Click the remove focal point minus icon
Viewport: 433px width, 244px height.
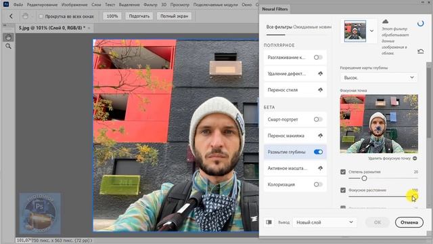tap(415, 158)
